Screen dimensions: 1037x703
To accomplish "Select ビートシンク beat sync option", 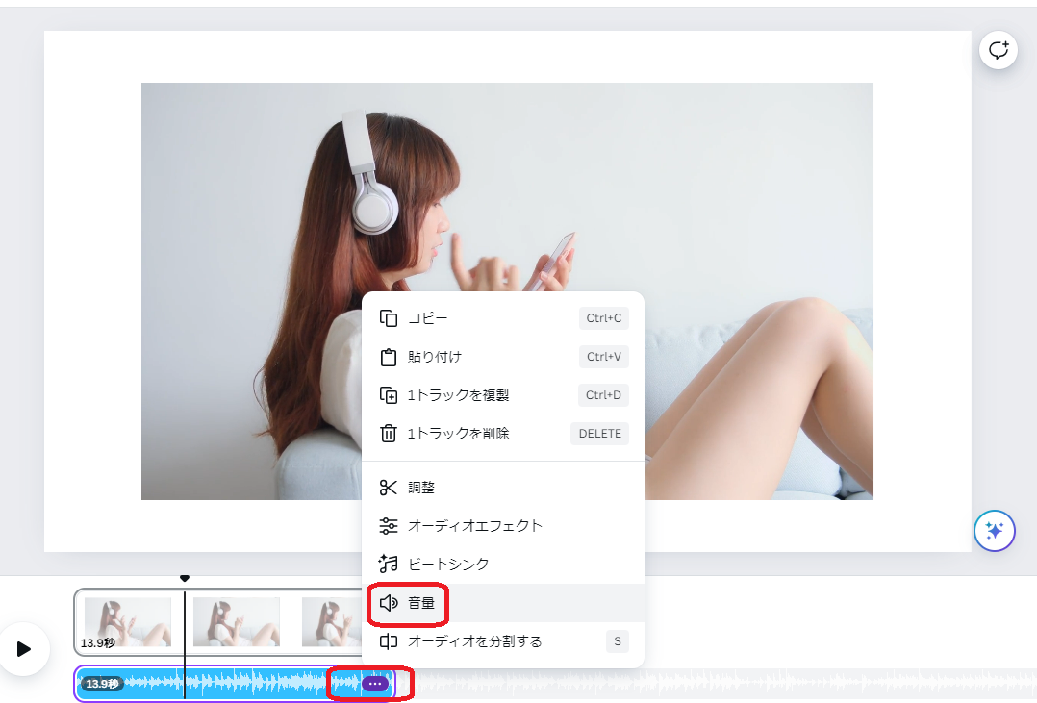I will point(502,565).
